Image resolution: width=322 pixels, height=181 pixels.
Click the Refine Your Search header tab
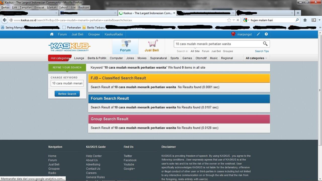point(67,68)
